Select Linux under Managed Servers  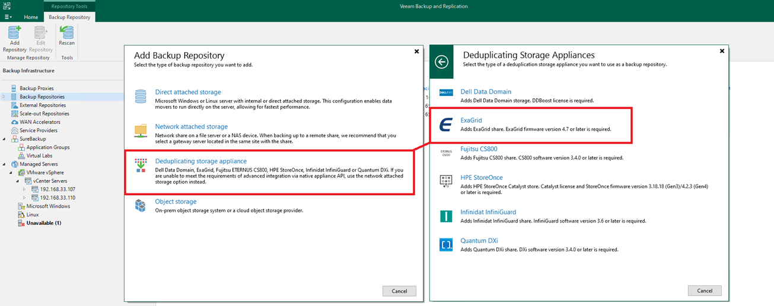[x=33, y=215]
